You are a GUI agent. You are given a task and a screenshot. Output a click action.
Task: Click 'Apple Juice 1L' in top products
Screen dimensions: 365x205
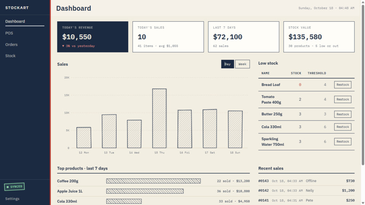(70, 191)
